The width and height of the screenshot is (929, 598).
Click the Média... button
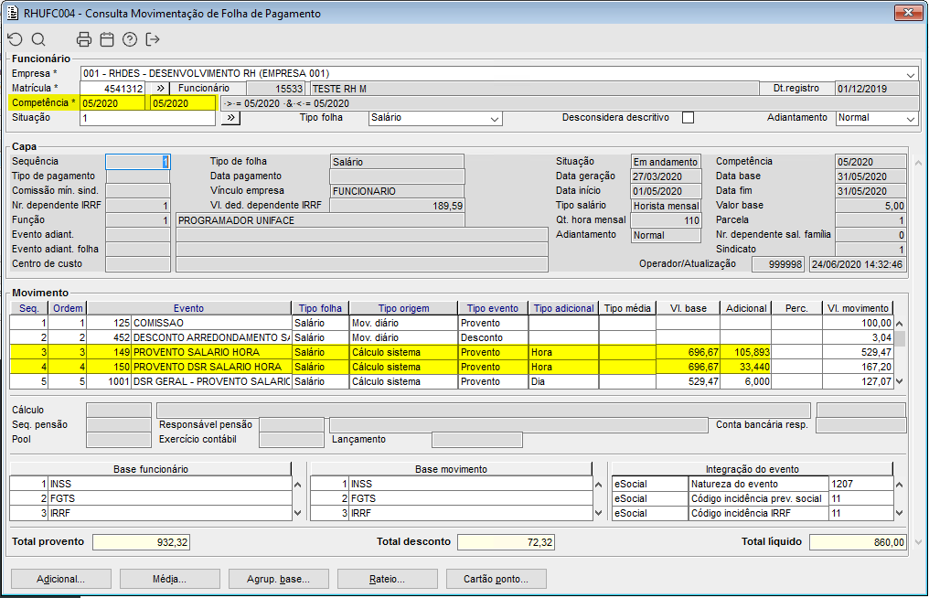click(x=169, y=579)
